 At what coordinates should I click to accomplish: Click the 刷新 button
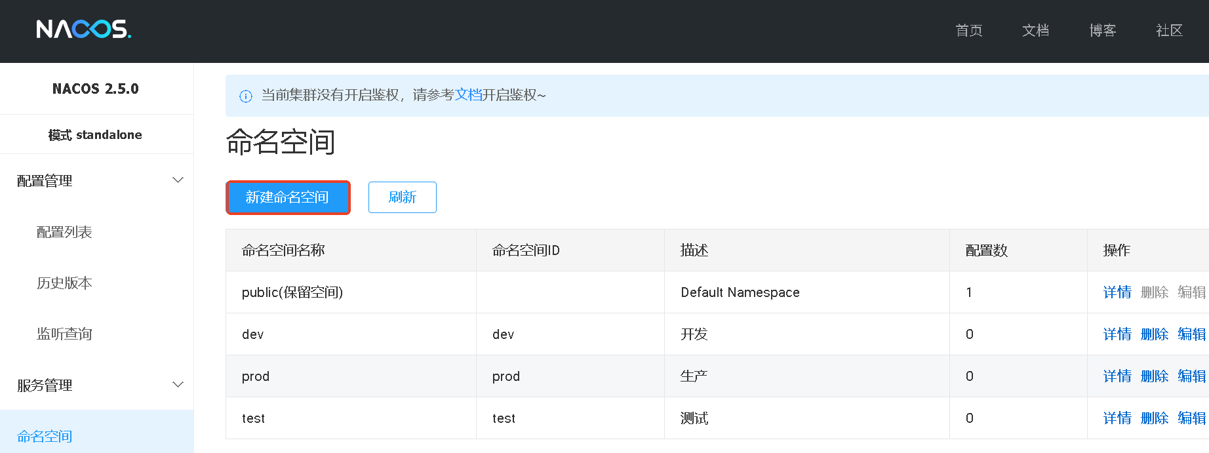(x=403, y=197)
